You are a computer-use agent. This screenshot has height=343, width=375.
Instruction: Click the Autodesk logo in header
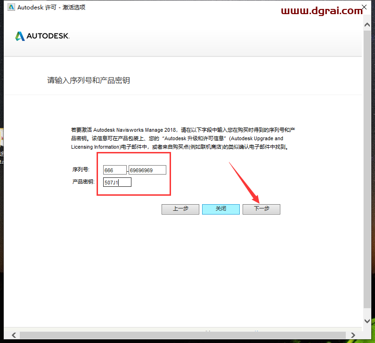42,36
